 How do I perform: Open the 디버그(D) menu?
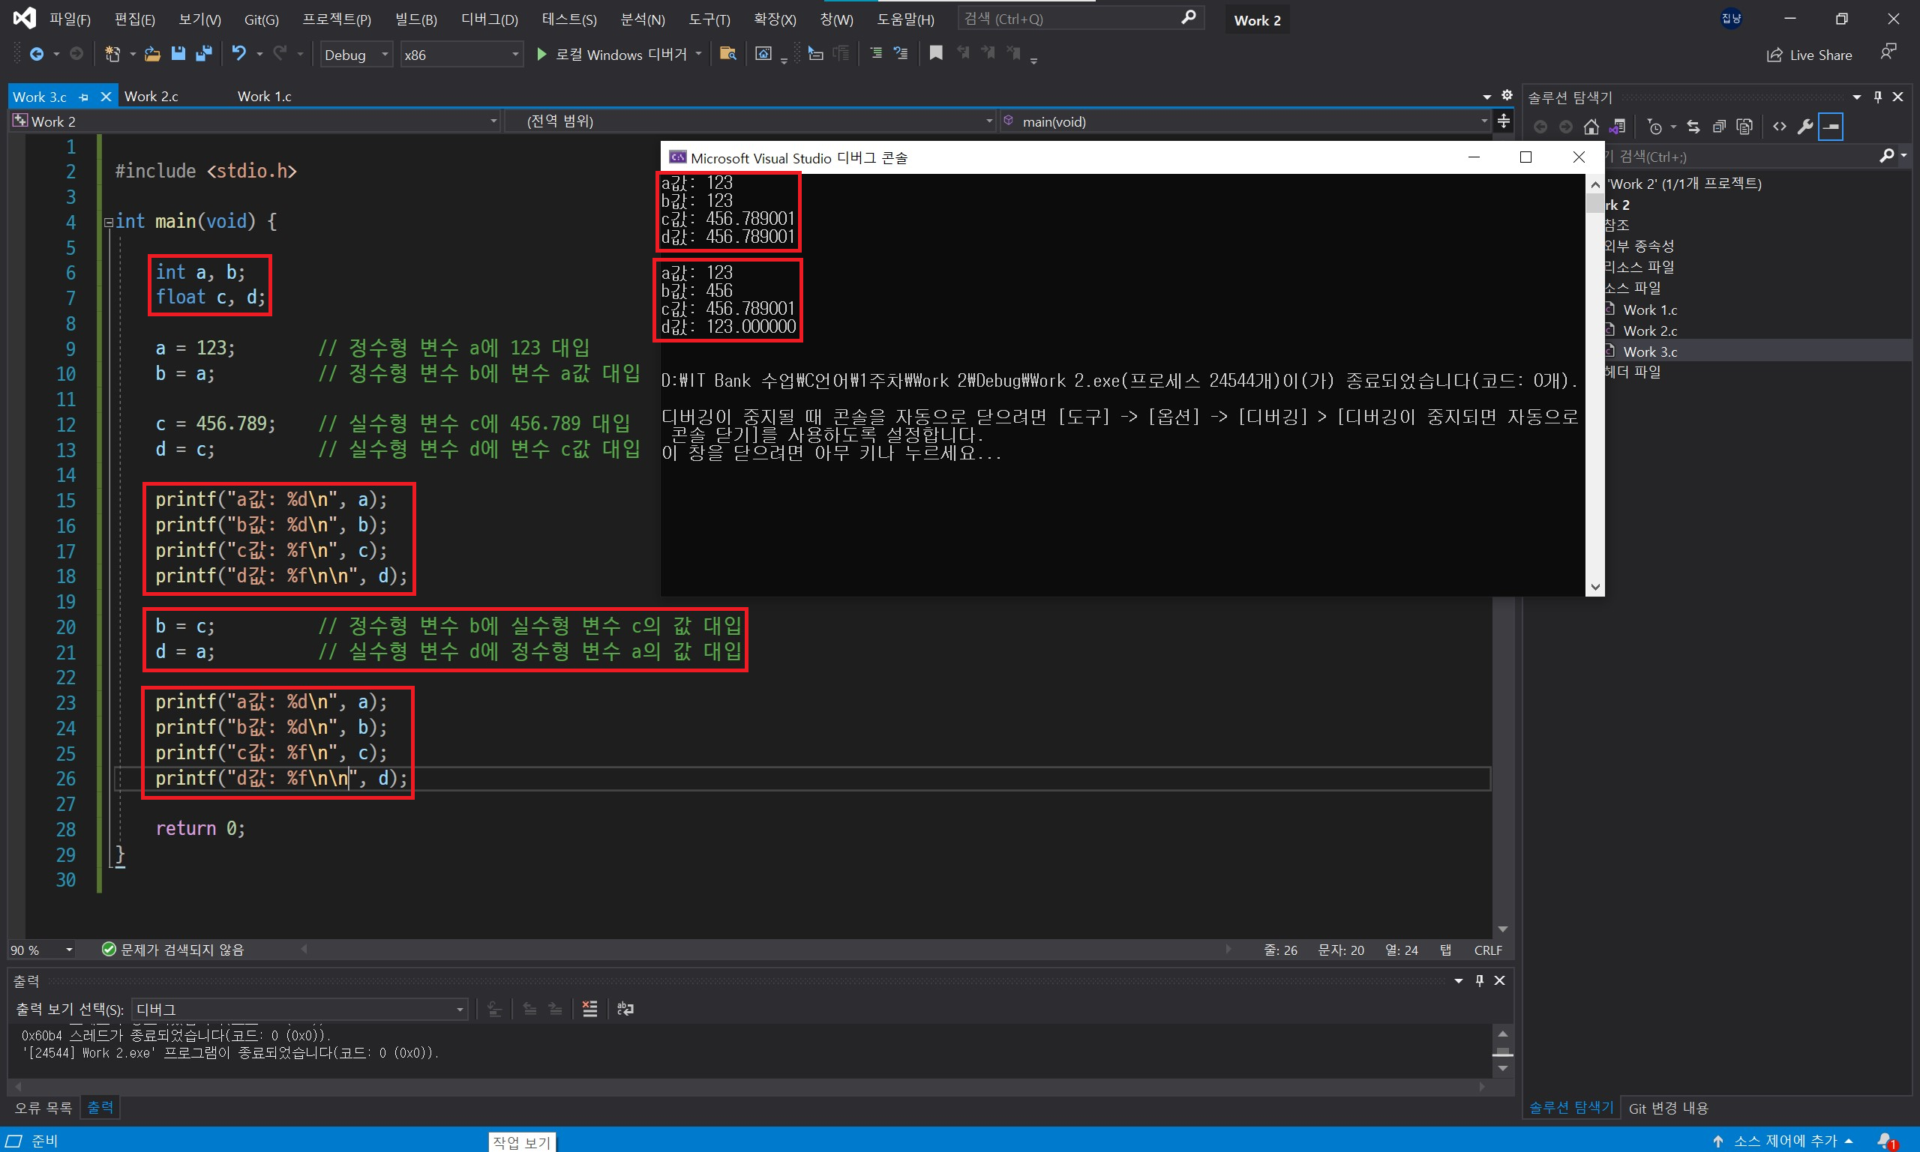pos(488,19)
